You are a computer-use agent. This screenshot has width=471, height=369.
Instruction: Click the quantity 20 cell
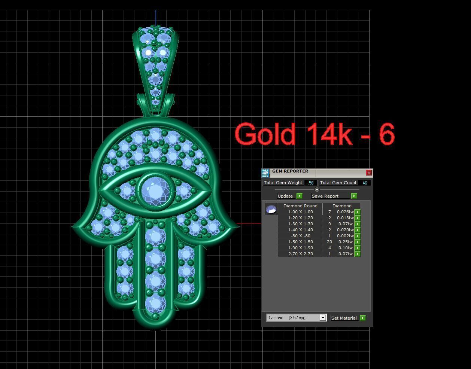(329, 242)
